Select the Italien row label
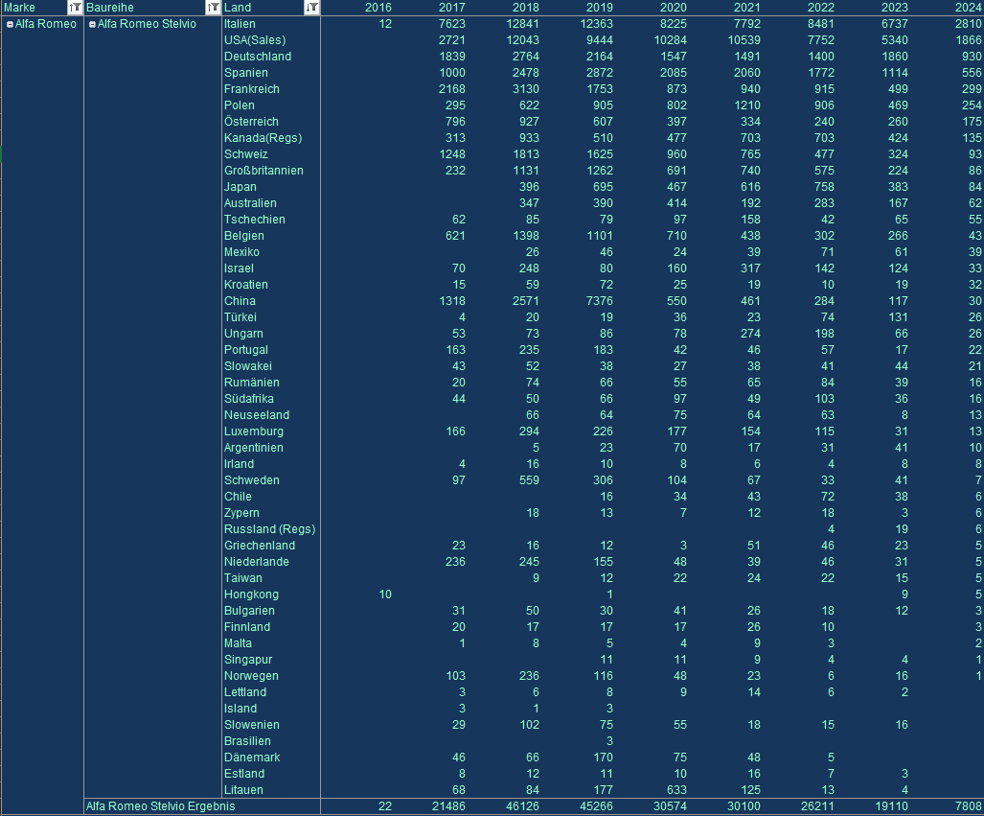This screenshot has height=816, width=984. [x=240, y=24]
